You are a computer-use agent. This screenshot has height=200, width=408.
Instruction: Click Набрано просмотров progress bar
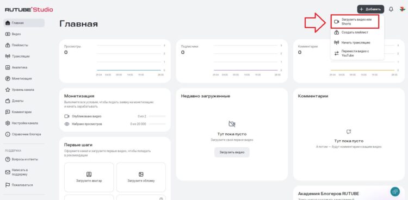tap(157, 124)
